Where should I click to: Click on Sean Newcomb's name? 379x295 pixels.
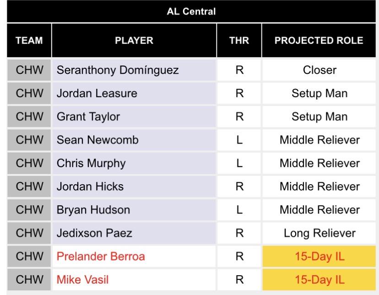[x=97, y=140]
